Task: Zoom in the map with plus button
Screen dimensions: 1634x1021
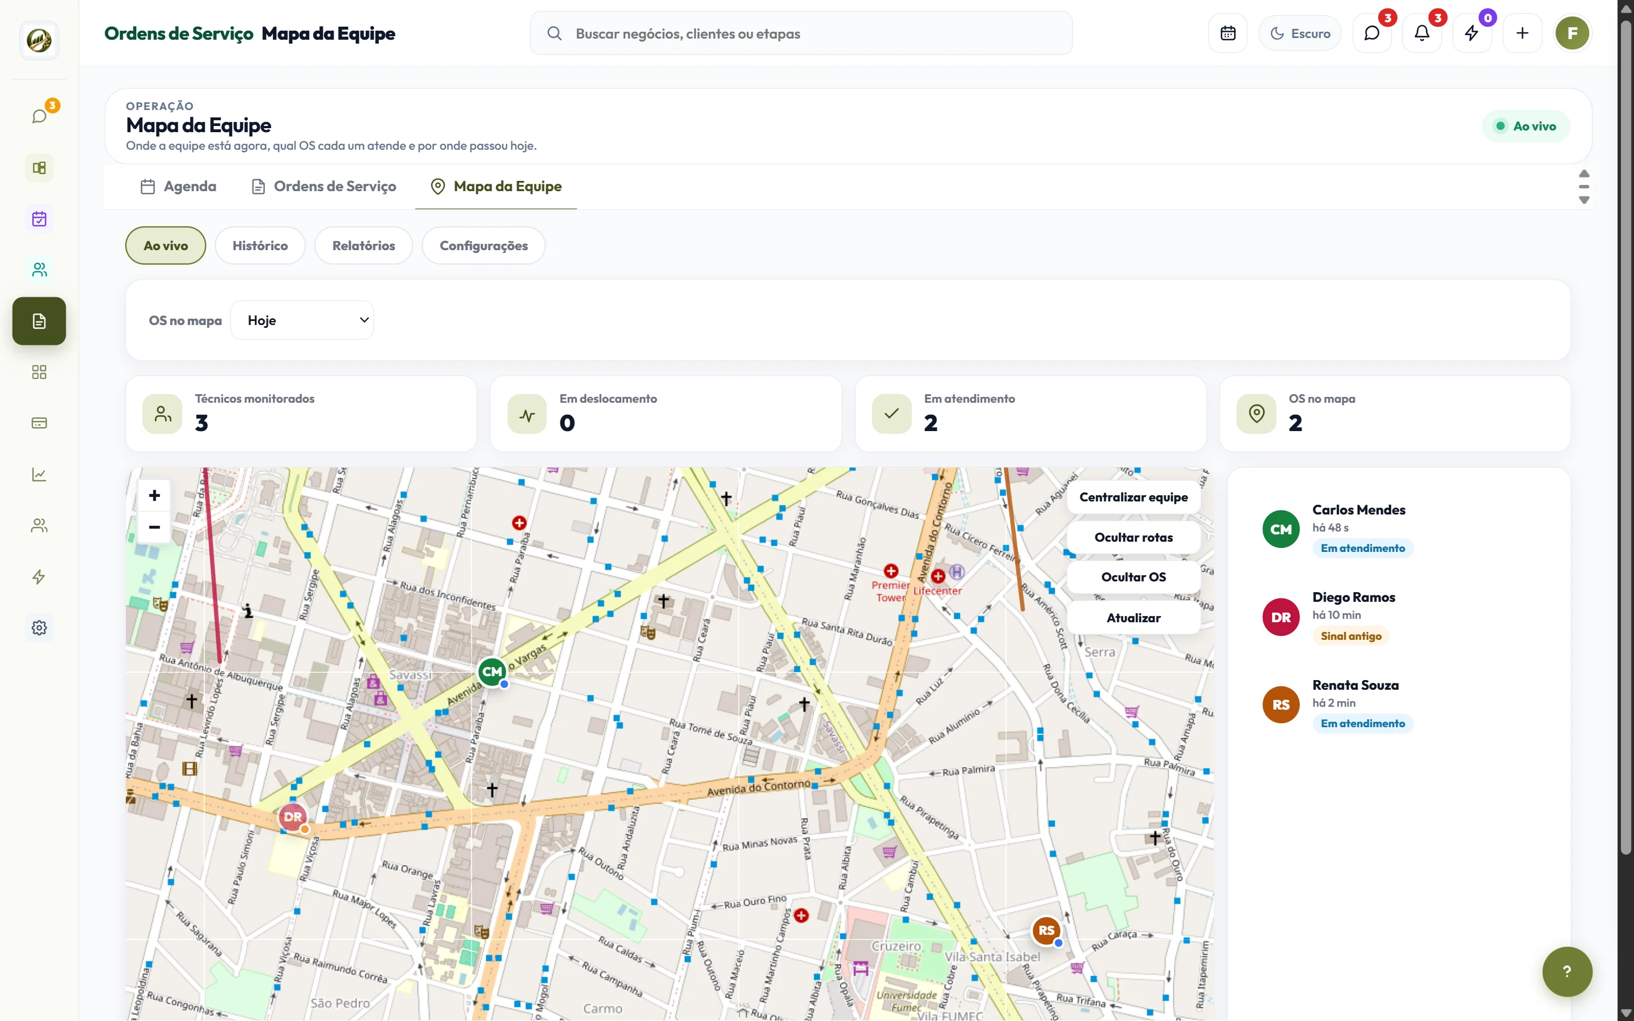Action: (154, 496)
